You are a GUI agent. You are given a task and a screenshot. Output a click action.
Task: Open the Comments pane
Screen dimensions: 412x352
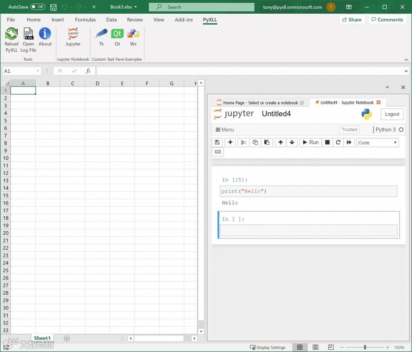(x=387, y=20)
